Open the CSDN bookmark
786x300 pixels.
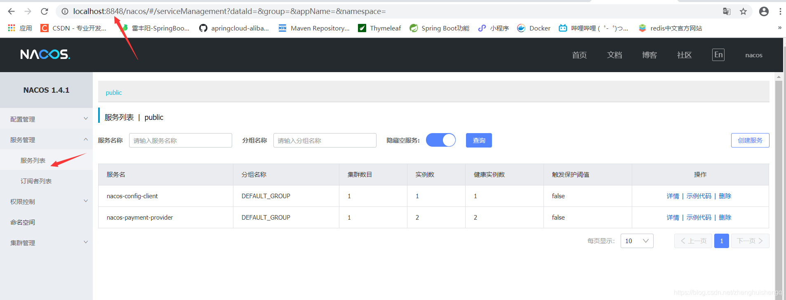tap(73, 28)
